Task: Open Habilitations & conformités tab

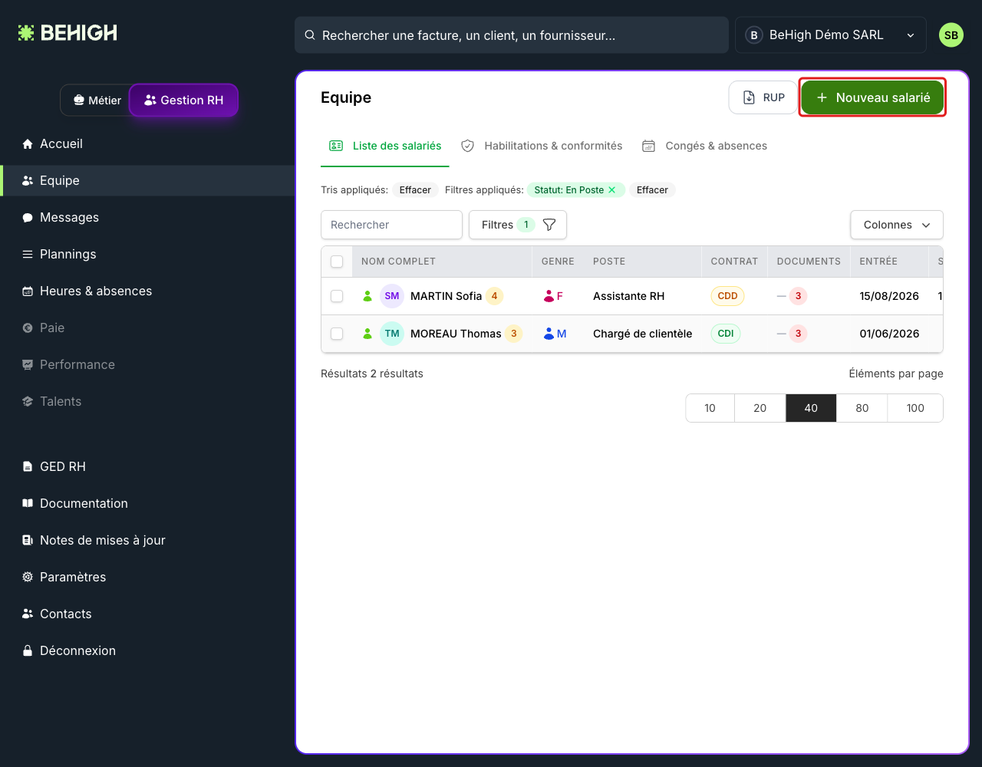Action: [x=542, y=146]
